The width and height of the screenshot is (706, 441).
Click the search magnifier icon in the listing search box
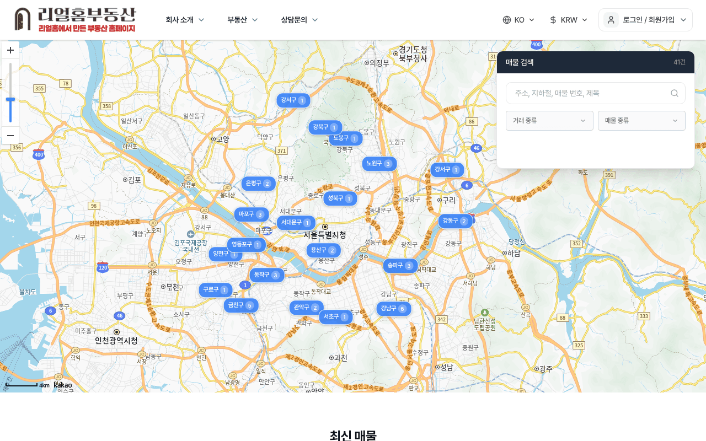click(674, 93)
